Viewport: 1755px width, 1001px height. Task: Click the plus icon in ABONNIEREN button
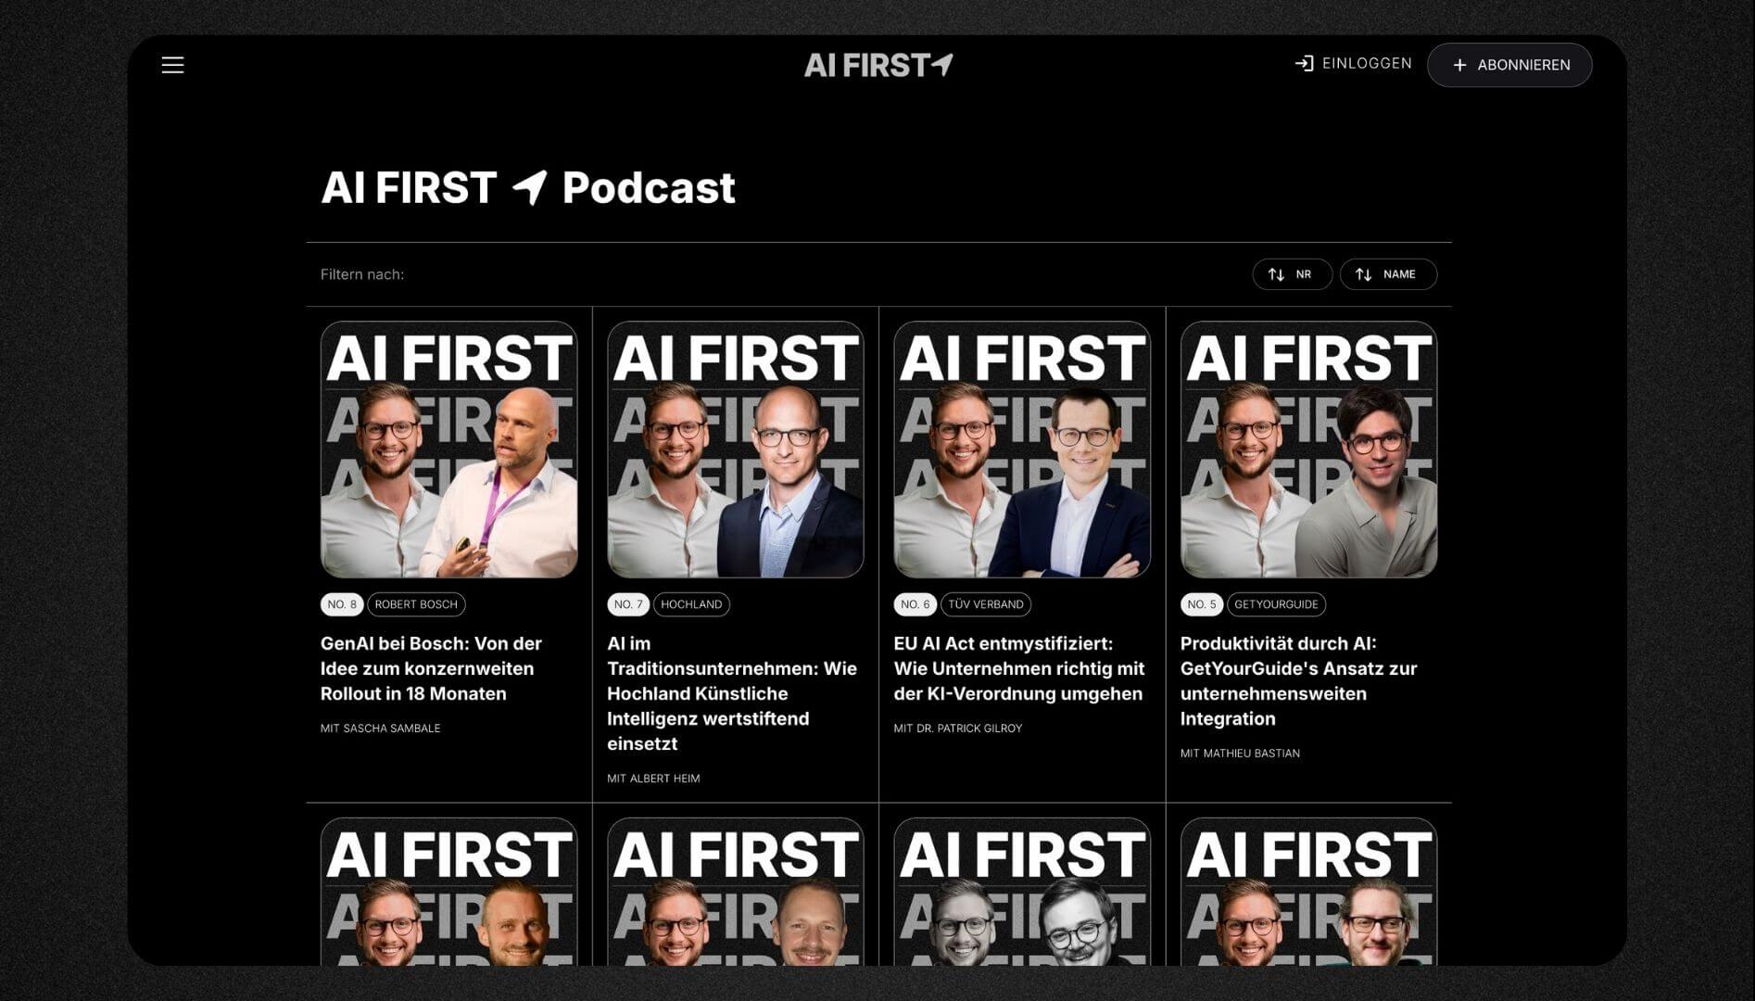point(1459,65)
